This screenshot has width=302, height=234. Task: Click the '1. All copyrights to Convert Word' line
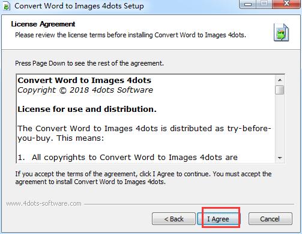tap(127, 158)
